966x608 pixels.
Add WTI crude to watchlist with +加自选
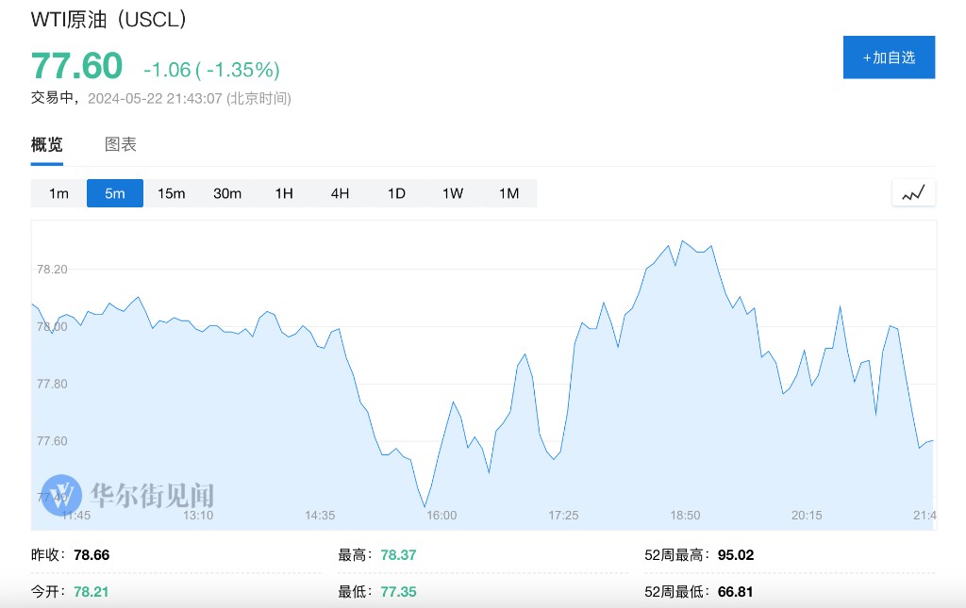tap(889, 58)
